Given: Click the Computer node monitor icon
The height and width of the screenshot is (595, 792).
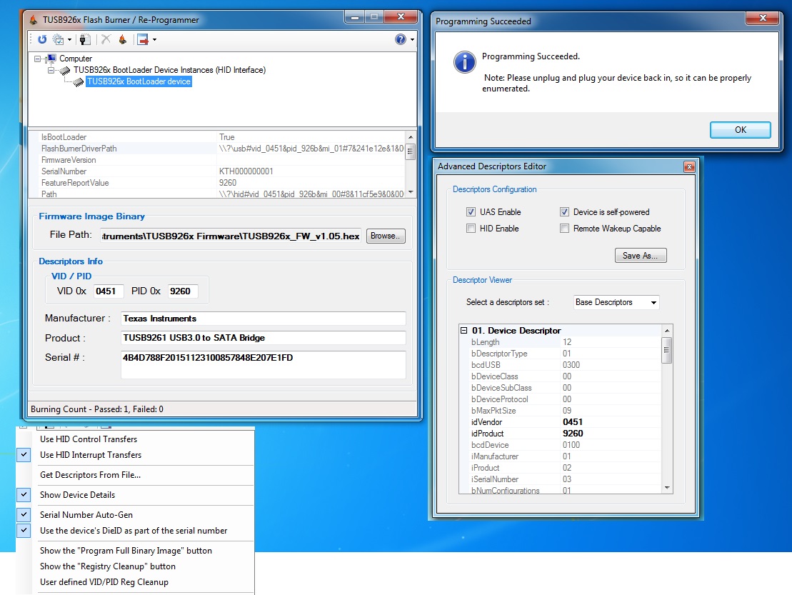Looking at the screenshot, I should (x=51, y=59).
